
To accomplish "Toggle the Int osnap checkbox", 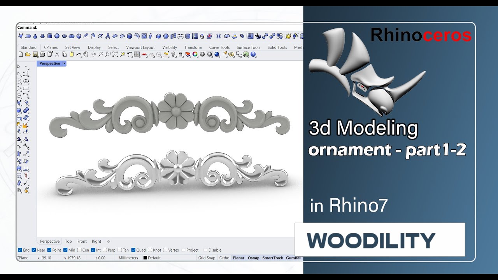I will point(93,250).
